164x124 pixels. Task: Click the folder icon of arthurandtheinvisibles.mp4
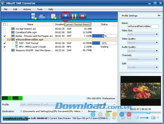tap(9, 39)
